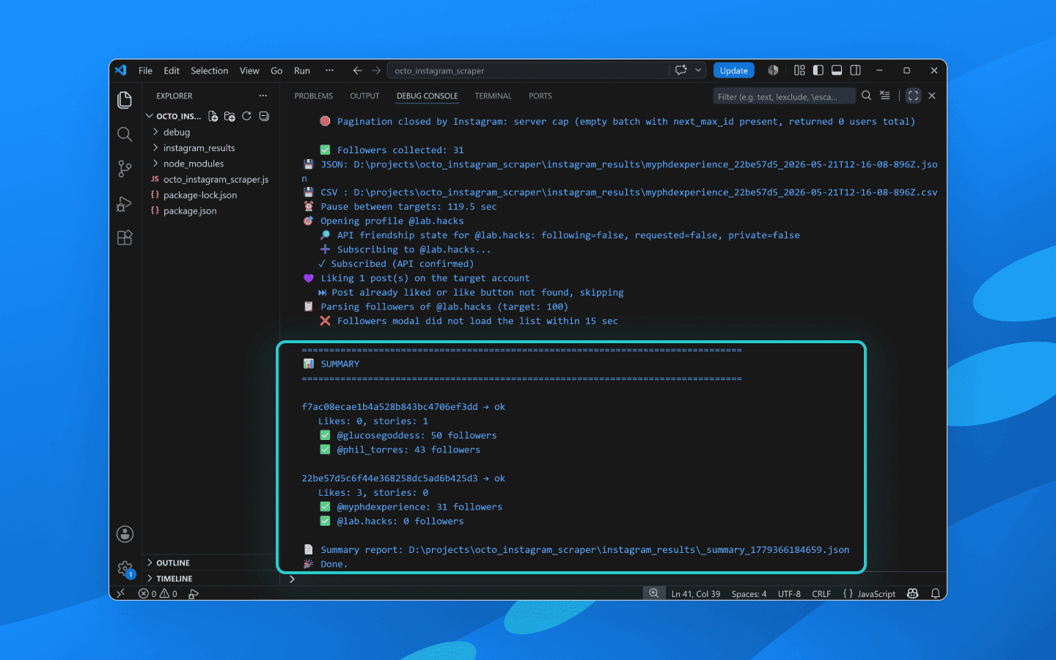Toggle the Secondary Side Bar
The height and width of the screenshot is (660, 1056).
(855, 70)
